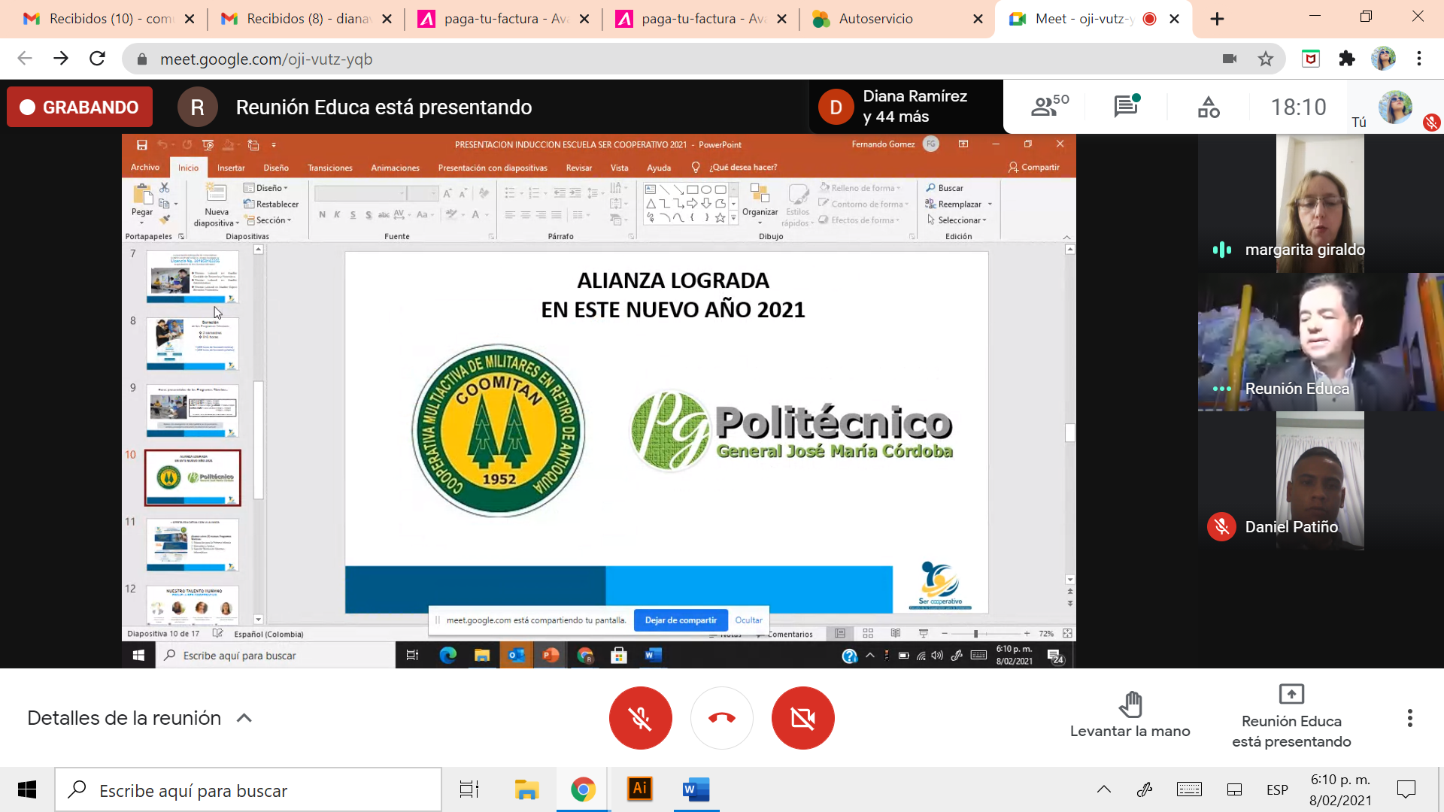Click the taskbar search box

[248, 789]
